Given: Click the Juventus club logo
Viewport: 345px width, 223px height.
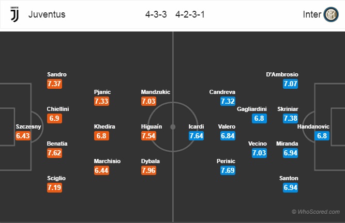Looking at the screenshot, I should [15, 14].
